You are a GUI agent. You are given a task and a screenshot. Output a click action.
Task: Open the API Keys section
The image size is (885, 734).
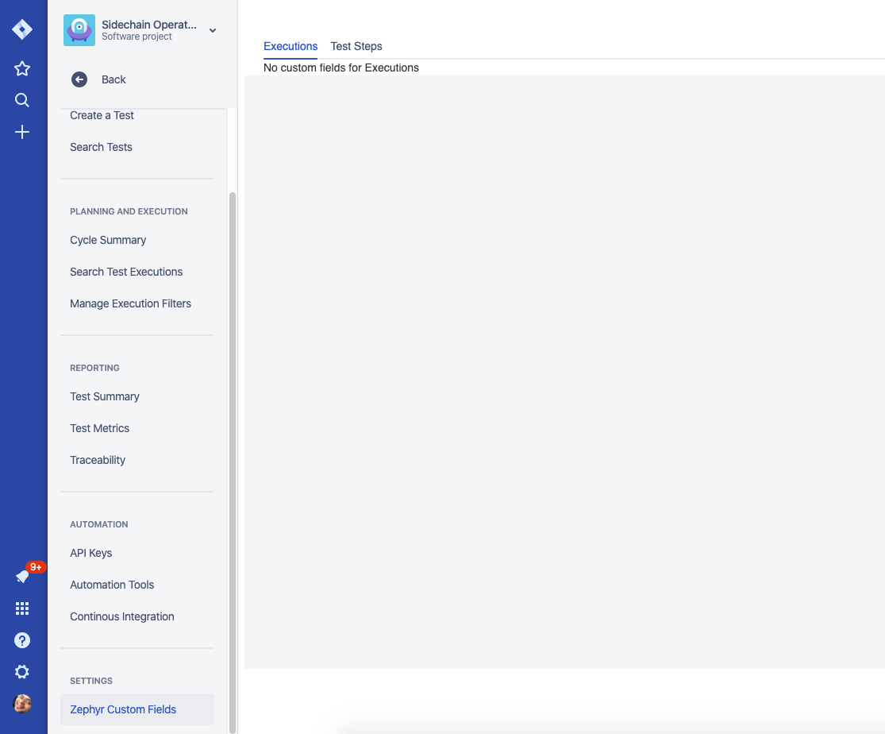pos(90,553)
